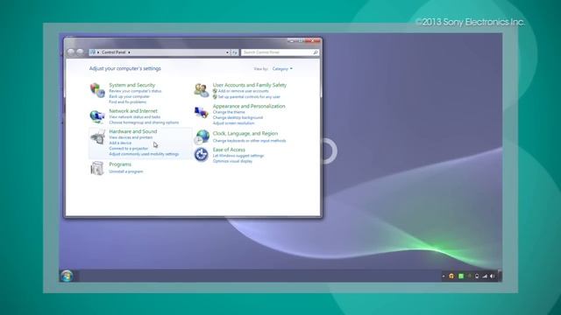This screenshot has width=561, height=315.
Task: Open the Network and Internet globe icon
Action: pyautogui.click(x=97, y=115)
